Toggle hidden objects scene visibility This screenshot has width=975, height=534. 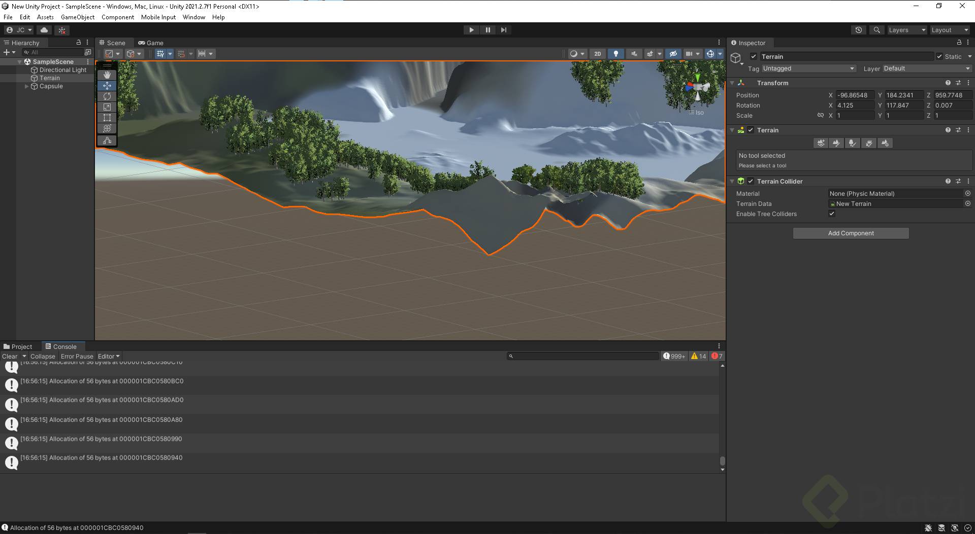673,54
